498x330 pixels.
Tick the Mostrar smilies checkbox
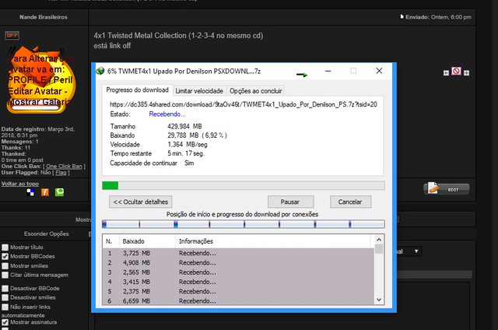tap(5, 266)
